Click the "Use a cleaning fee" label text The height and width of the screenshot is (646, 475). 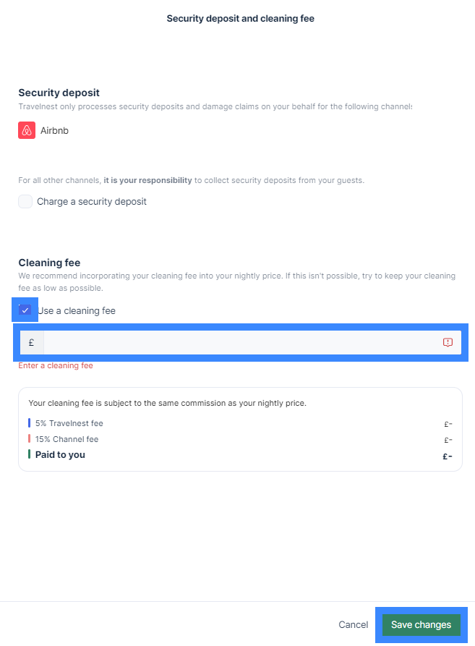tap(77, 311)
